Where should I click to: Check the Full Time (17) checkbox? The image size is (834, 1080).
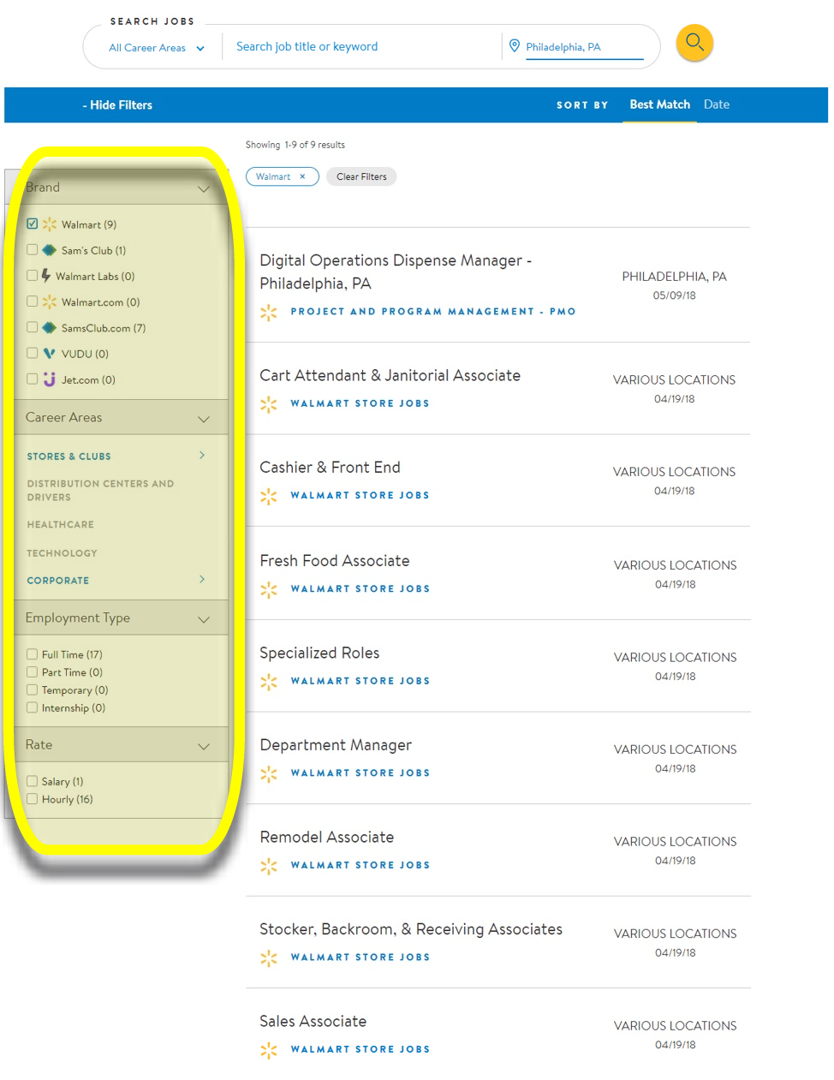pyautogui.click(x=32, y=653)
